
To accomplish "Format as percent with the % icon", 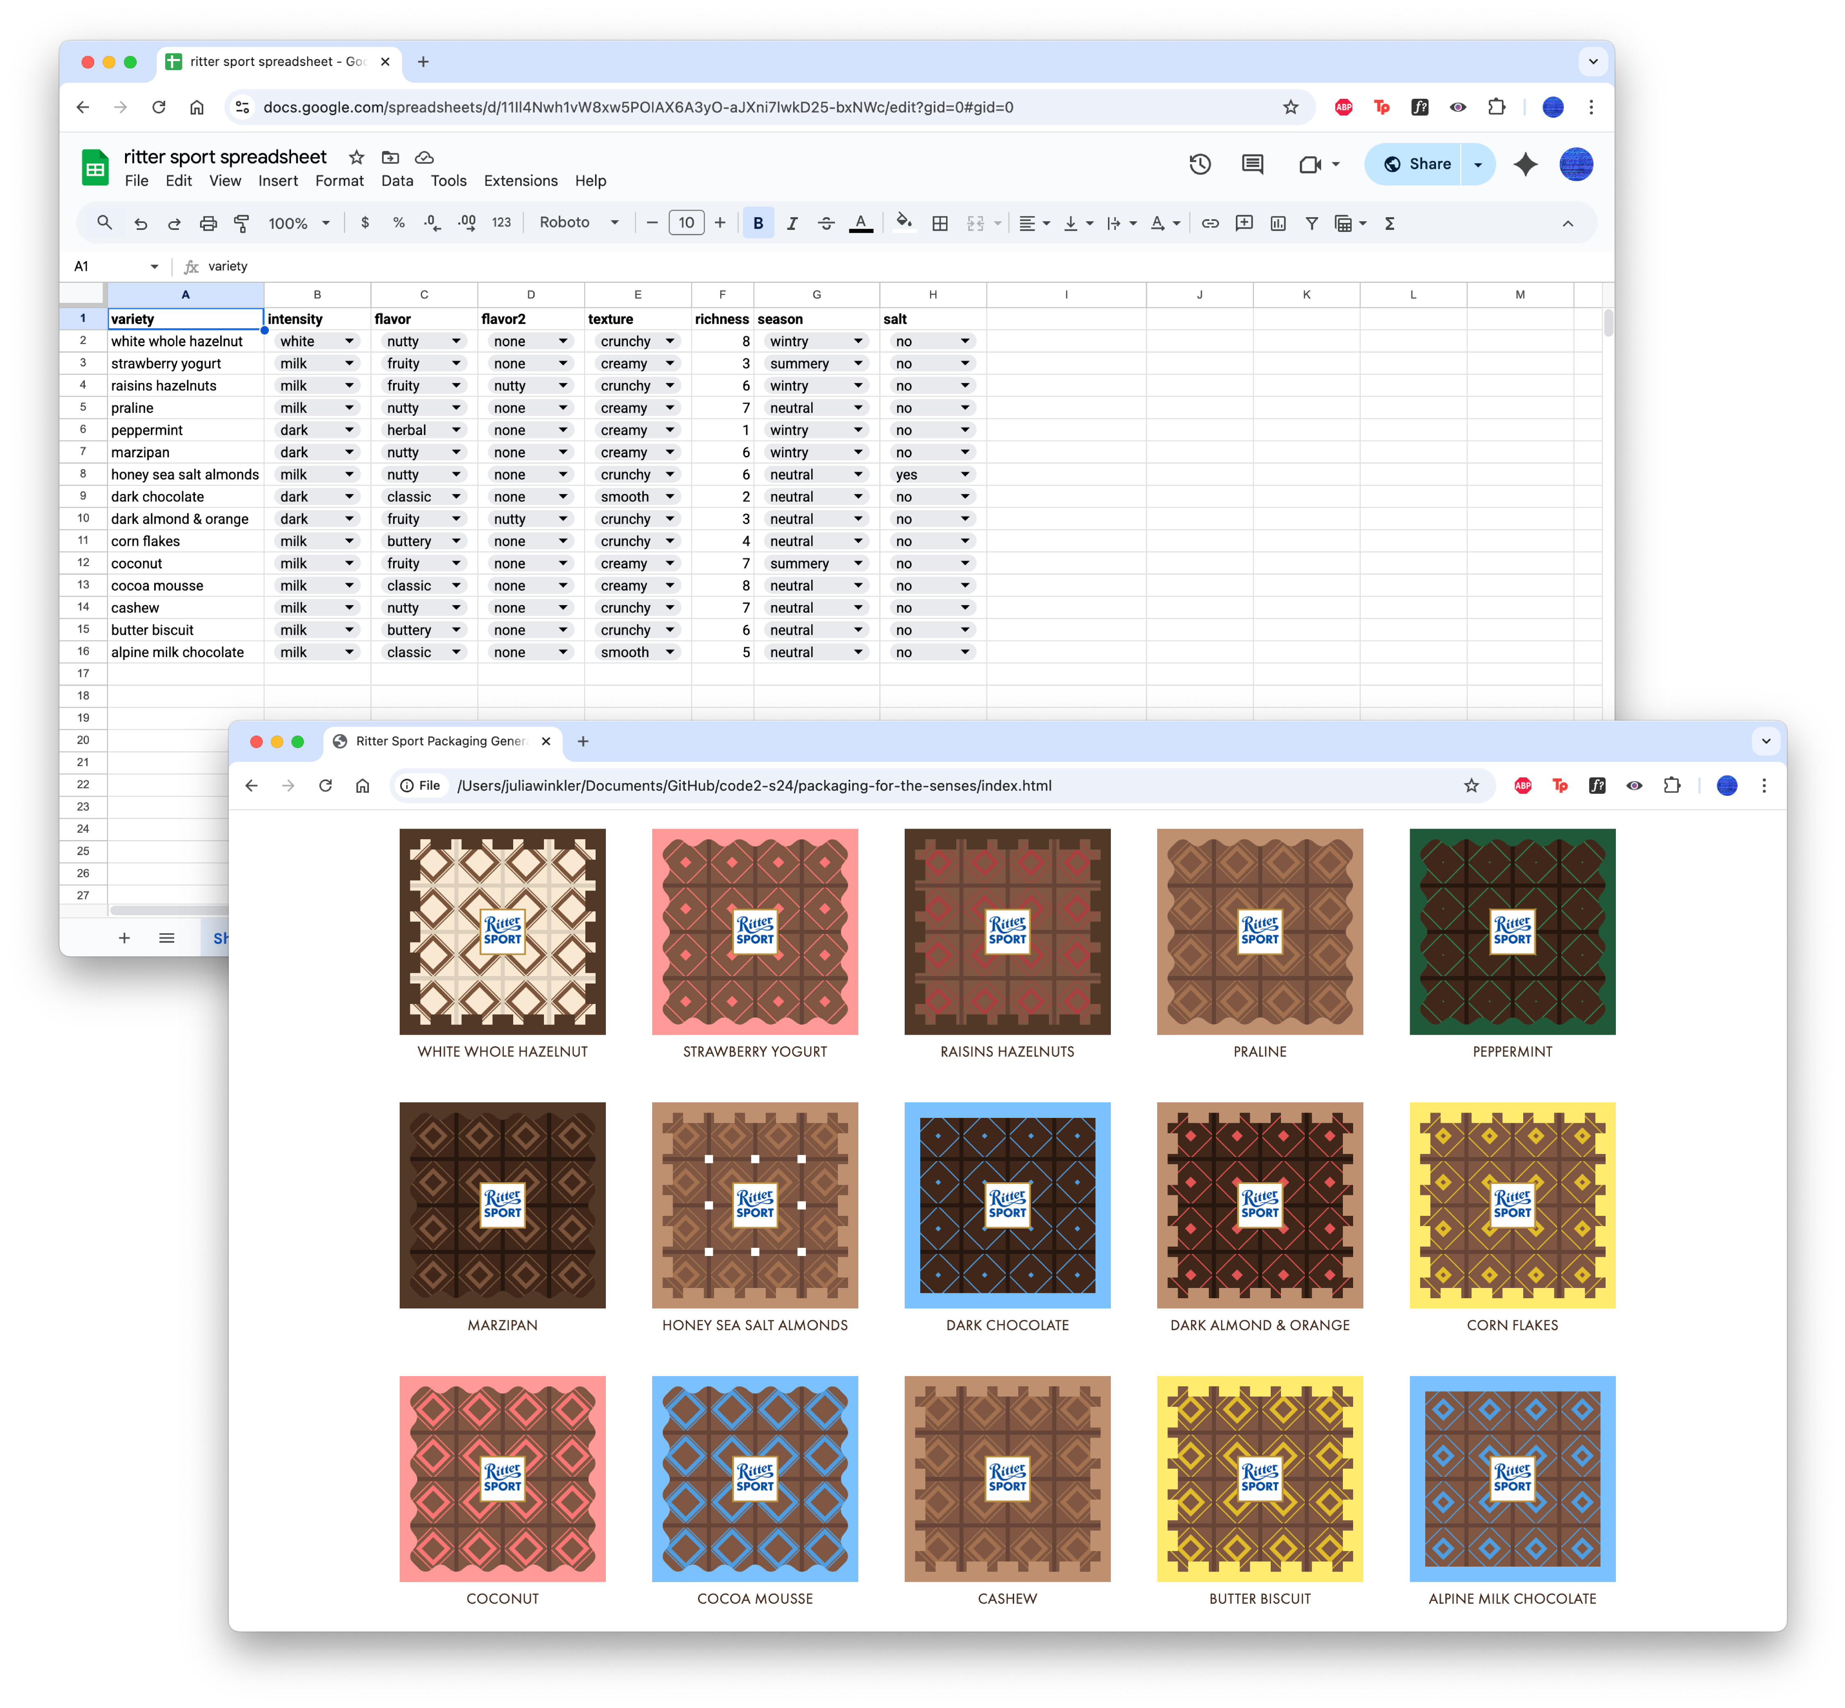I will point(398,223).
